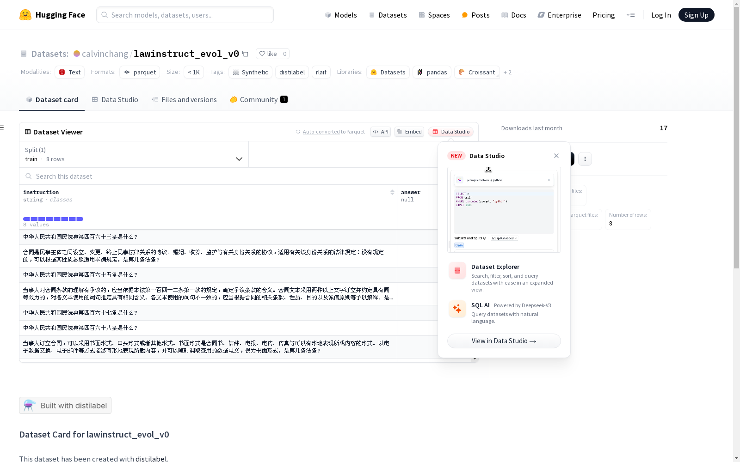
Task: Open the API button in Dataset Viewer
Action: pyautogui.click(x=381, y=132)
